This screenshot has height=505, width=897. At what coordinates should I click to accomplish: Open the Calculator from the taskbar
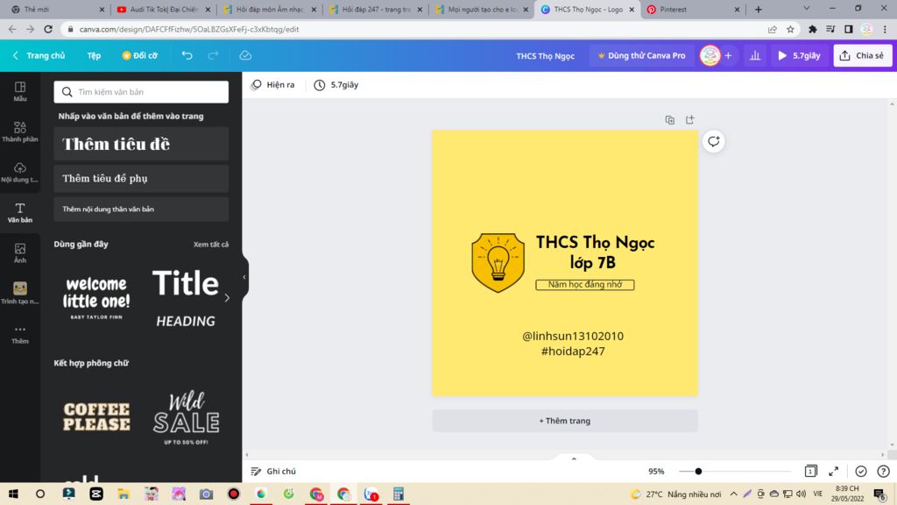click(399, 494)
